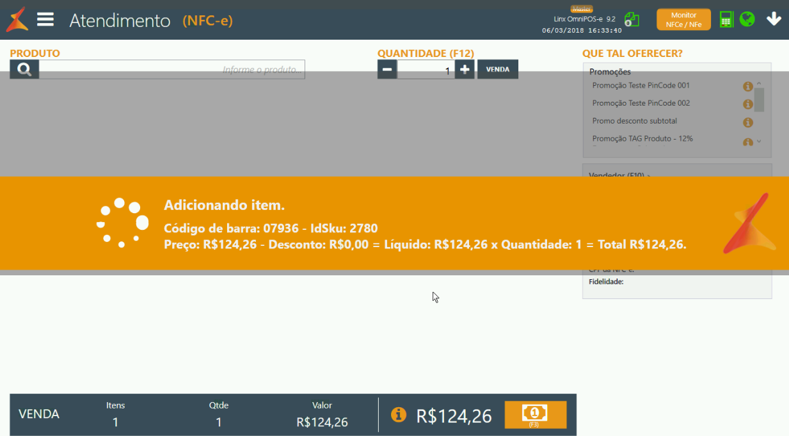Click the Informe o produto input field

173,69
